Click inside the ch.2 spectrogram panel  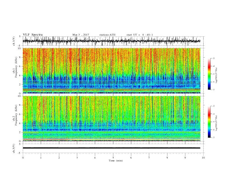click(111, 119)
